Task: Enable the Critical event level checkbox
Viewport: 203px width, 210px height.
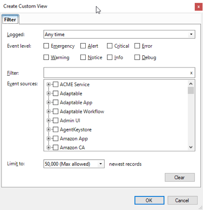Action: 110,46
